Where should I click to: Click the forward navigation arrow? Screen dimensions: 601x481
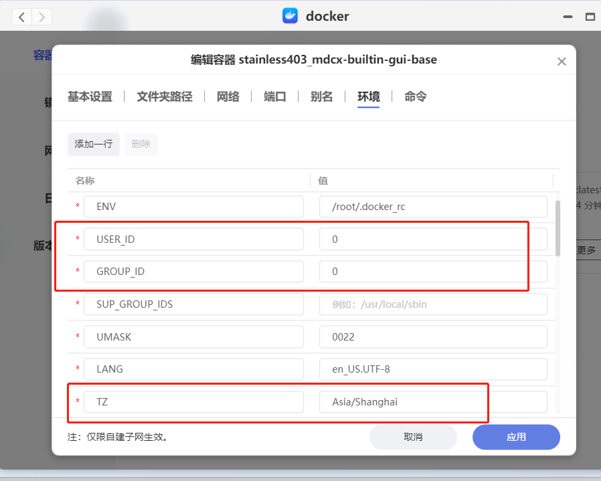click(x=41, y=17)
